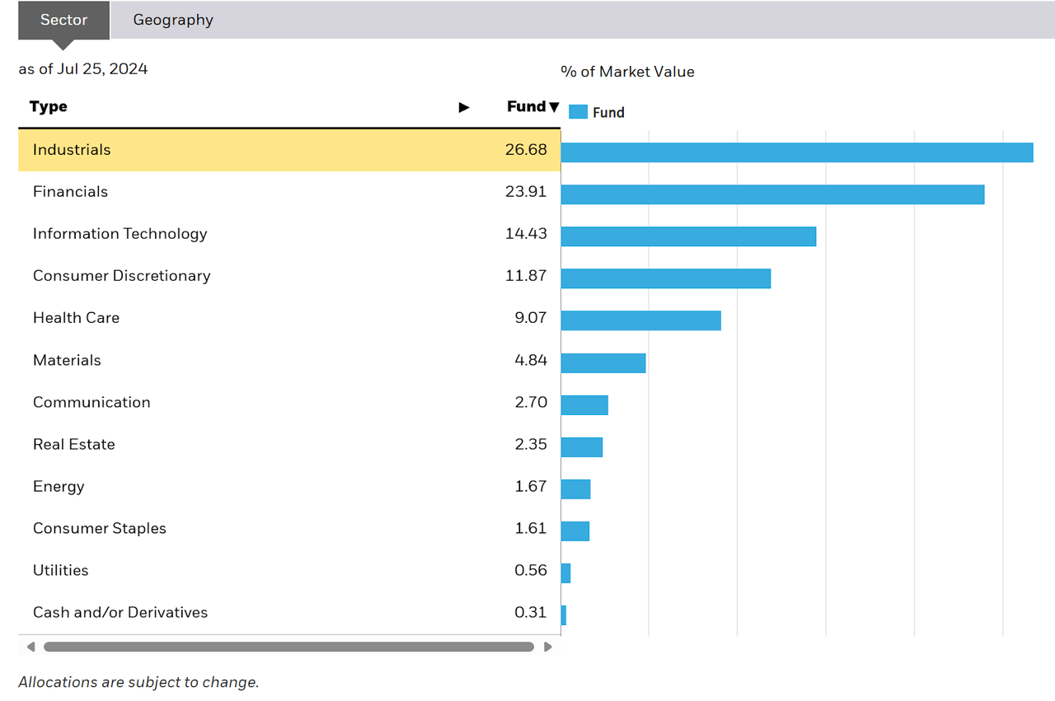Click the 'as of Jul 25, 2024' date text
Viewport: 1055px width, 701px height.
click(x=83, y=69)
